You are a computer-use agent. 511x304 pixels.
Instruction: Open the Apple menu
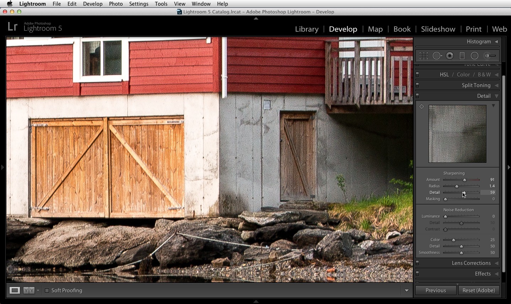click(x=10, y=4)
